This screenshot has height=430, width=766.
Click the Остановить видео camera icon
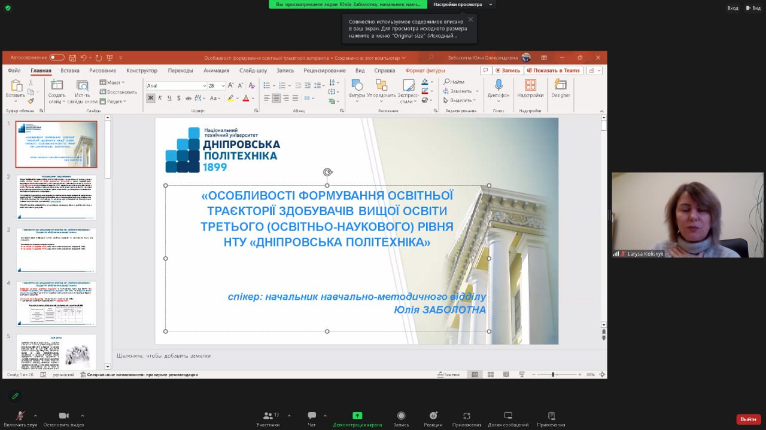click(x=63, y=416)
